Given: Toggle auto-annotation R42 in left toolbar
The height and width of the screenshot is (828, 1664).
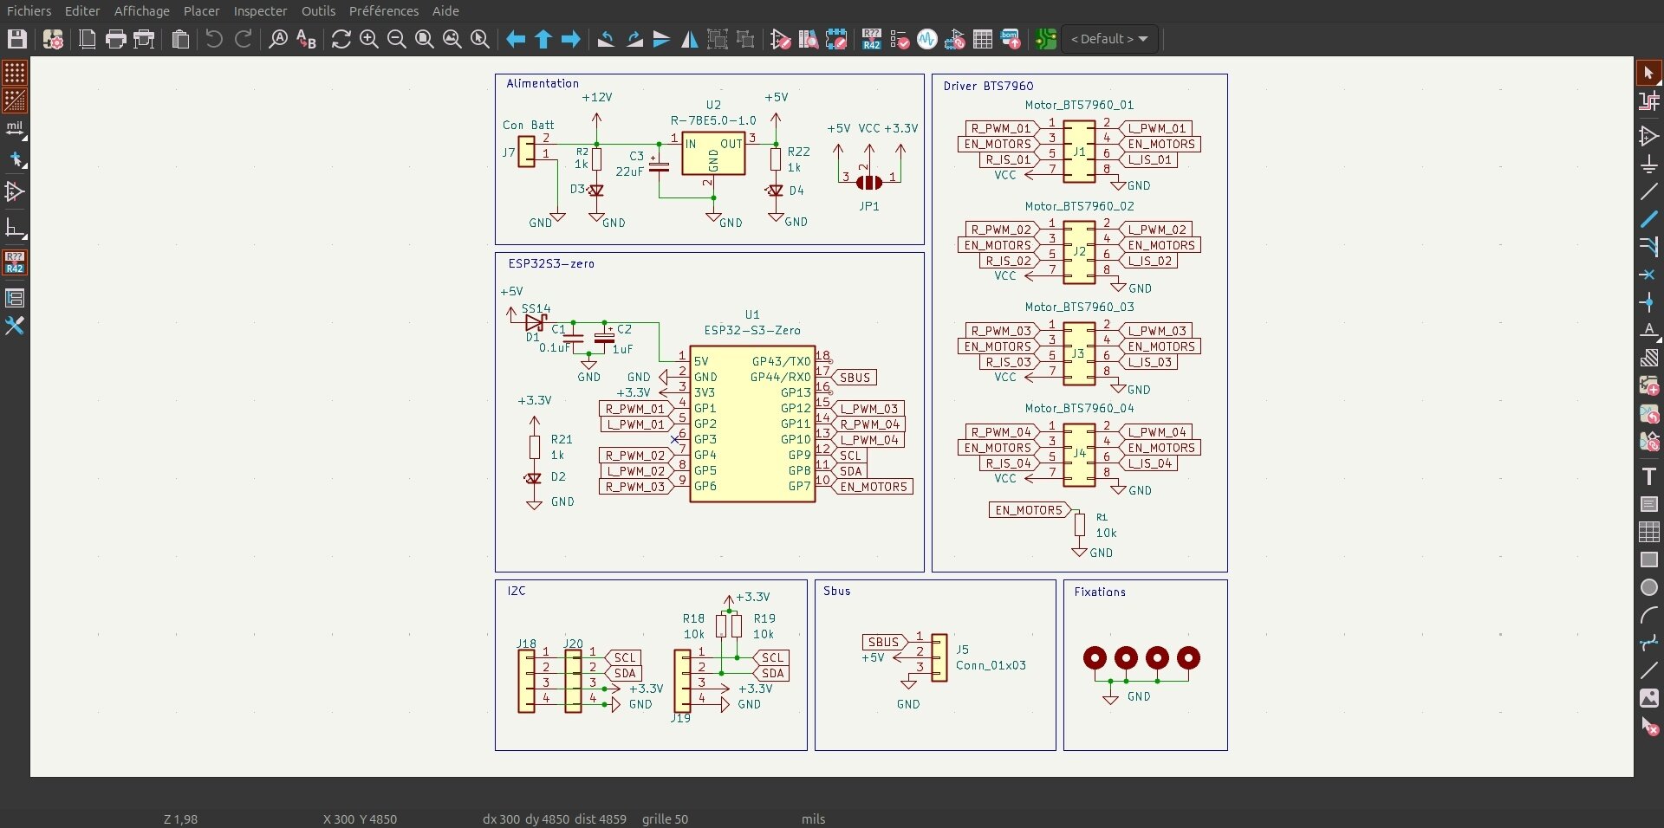Looking at the screenshot, I should pyautogui.click(x=15, y=262).
